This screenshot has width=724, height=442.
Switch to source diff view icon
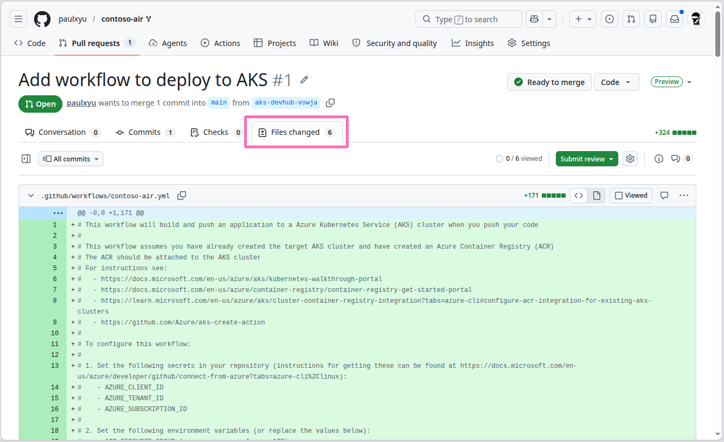(x=579, y=196)
